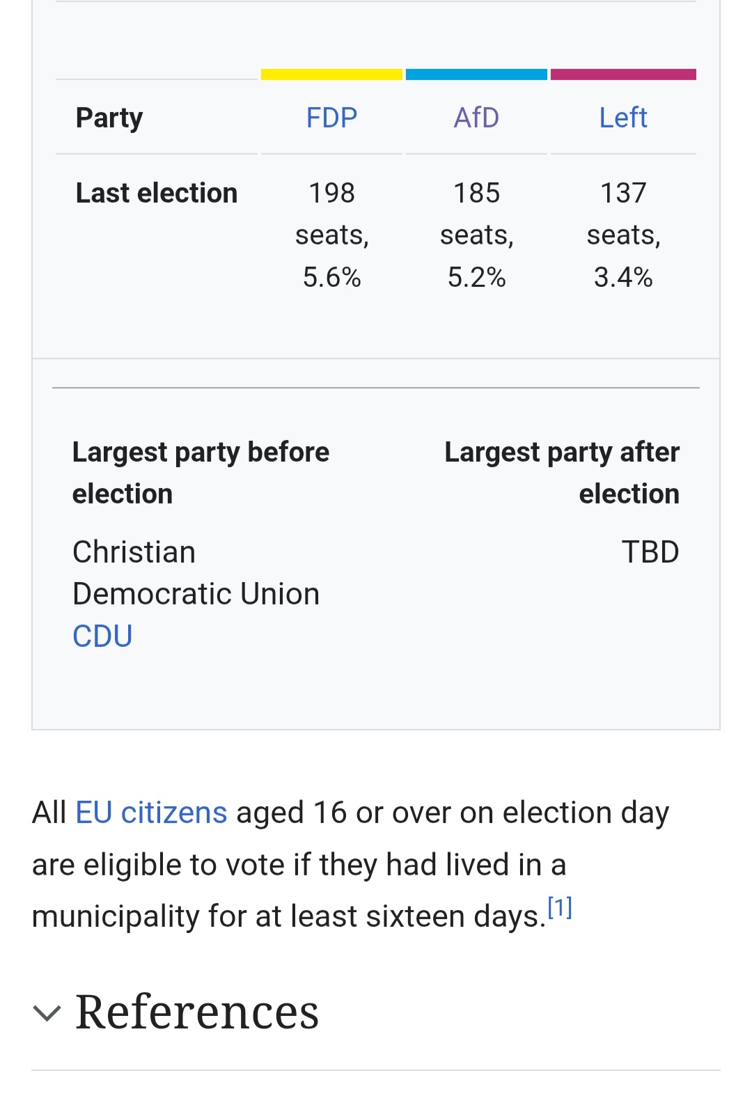Open the FDP party link
752x1103 pixels.
click(x=331, y=118)
